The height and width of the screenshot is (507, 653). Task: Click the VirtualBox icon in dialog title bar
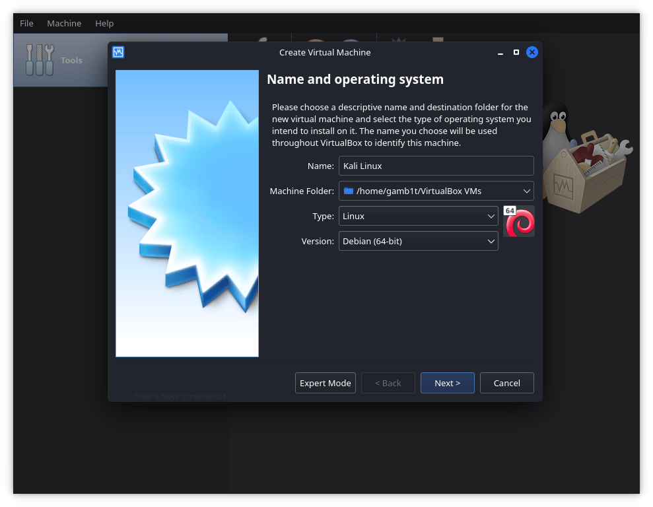coord(118,52)
